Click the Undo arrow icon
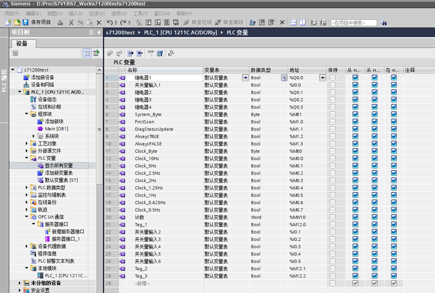This screenshot has width=435, height=293. (x=110, y=23)
